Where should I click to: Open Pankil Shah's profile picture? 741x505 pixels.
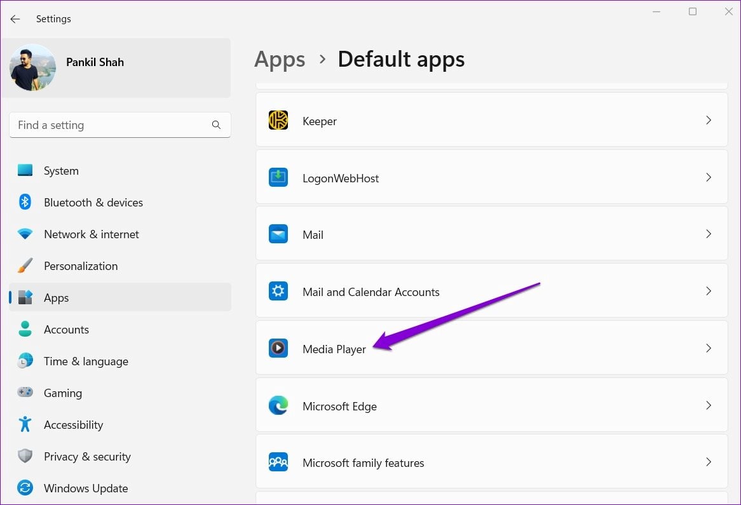point(32,67)
